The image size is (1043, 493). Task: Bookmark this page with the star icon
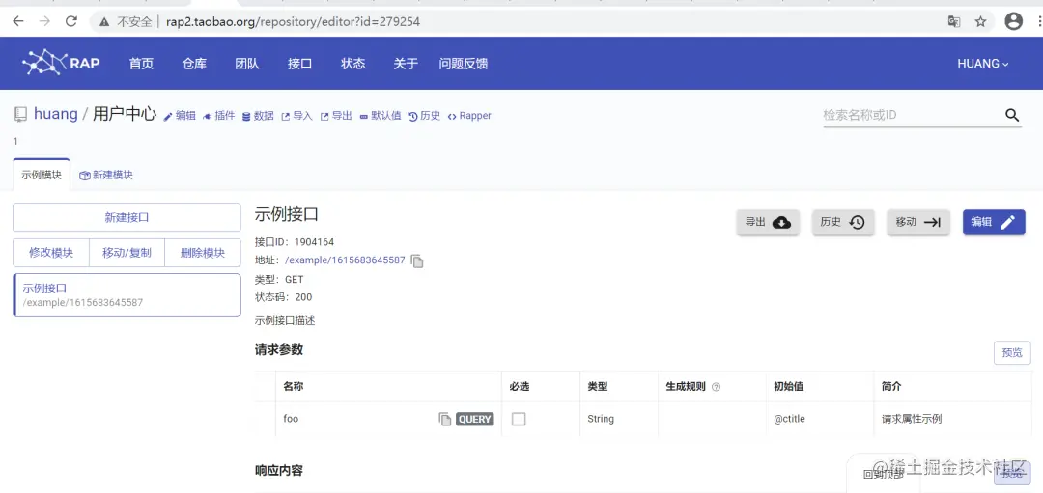pos(980,21)
